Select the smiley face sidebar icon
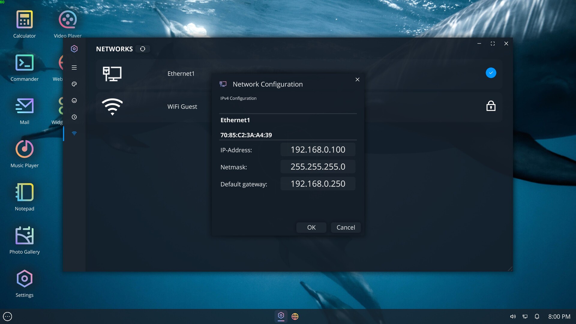 point(74,100)
